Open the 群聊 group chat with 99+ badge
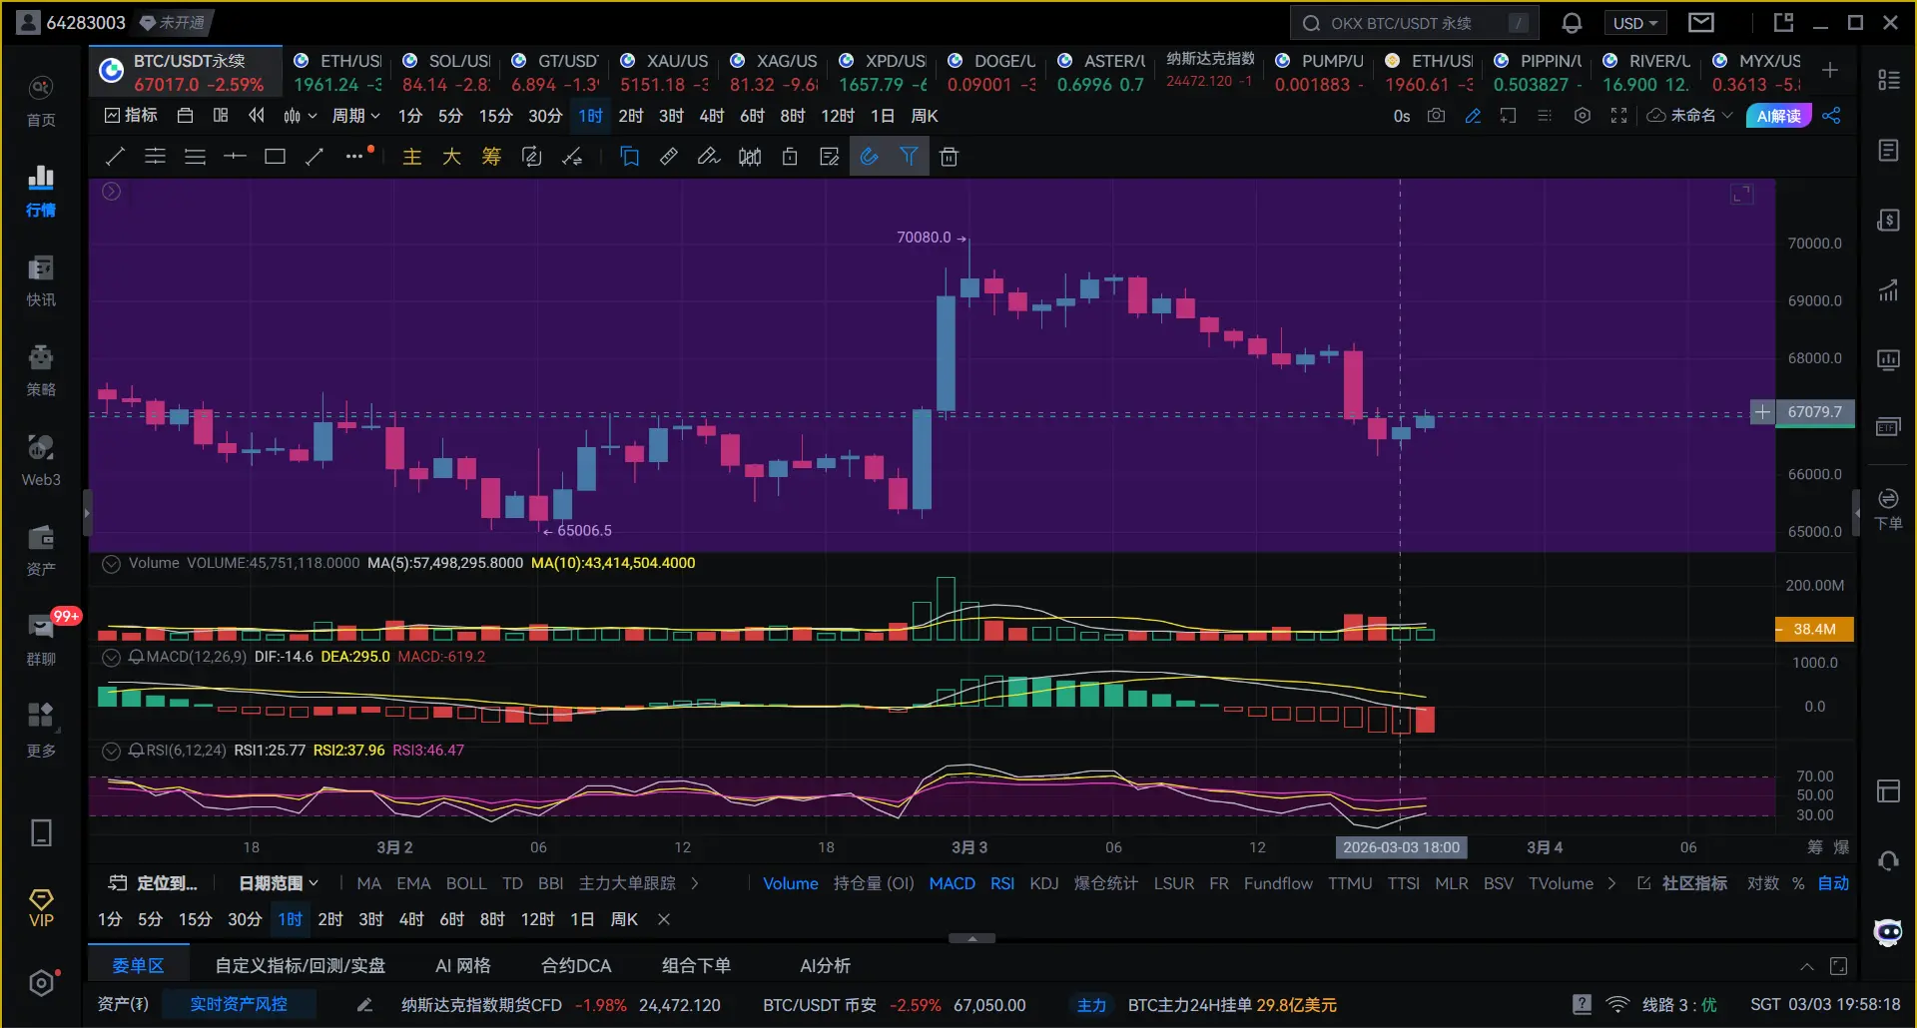 coord(41,640)
